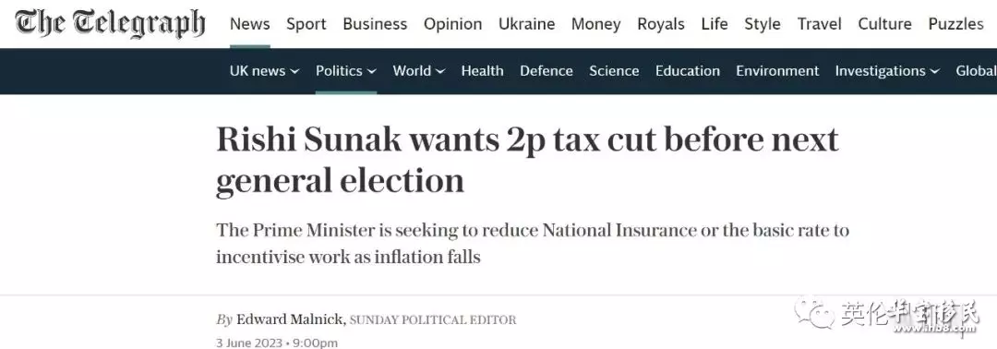Open the Business section
997x349 pixels.
(x=375, y=24)
